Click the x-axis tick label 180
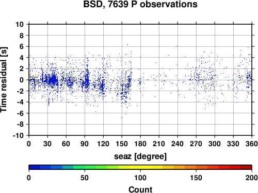 tap(140, 144)
